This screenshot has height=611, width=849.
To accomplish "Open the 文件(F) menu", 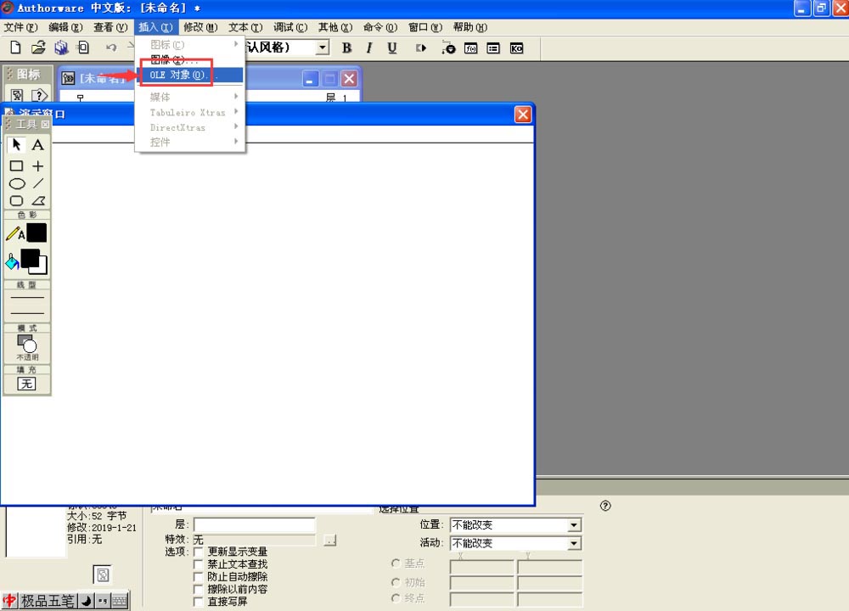I will 21,27.
